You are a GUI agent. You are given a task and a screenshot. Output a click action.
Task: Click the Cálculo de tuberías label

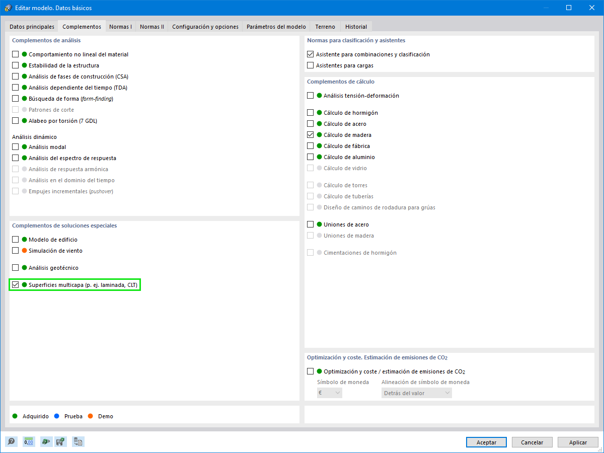[348, 196]
